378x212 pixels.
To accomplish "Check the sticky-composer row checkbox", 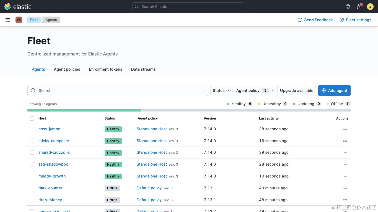I will [x=32, y=141].
